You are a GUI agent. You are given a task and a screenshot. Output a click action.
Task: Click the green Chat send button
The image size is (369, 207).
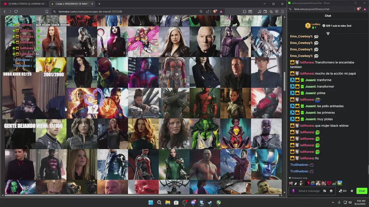tap(362, 191)
